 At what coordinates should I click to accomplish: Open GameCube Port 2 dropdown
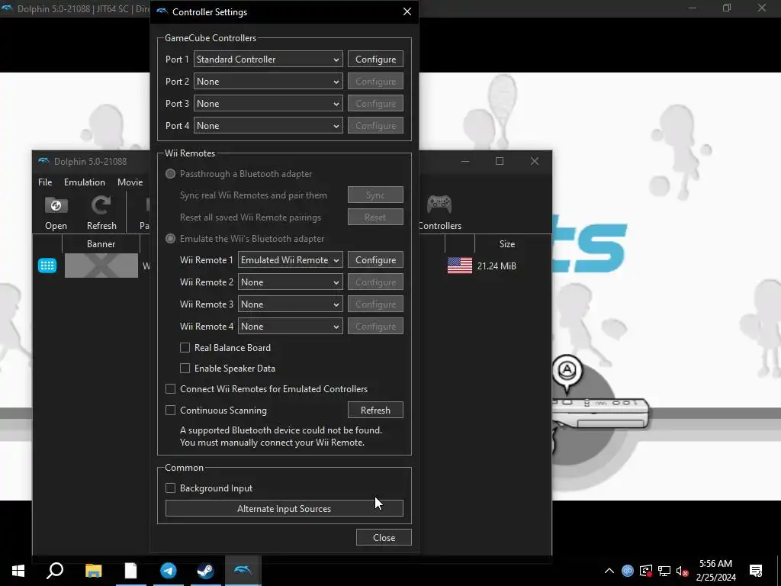(x=268, y=81)
